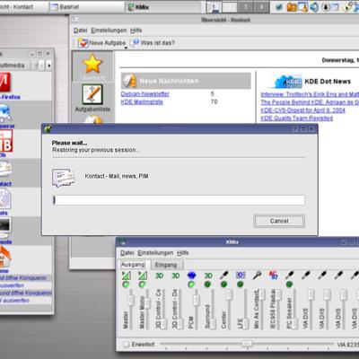Open the Trolltech Eirik Eng interview link

[310, 94]
